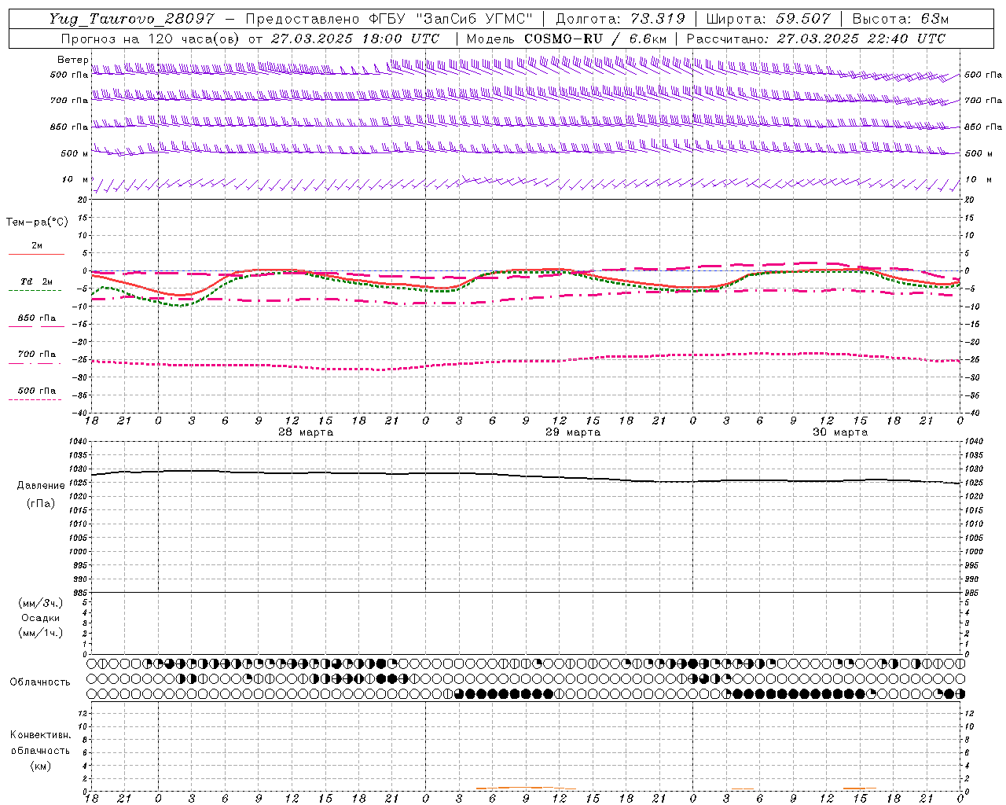Screen dimensions: 1006x805
Task: Click the (гПа) unit label under Давление
Action: click(x=41, y=503)
